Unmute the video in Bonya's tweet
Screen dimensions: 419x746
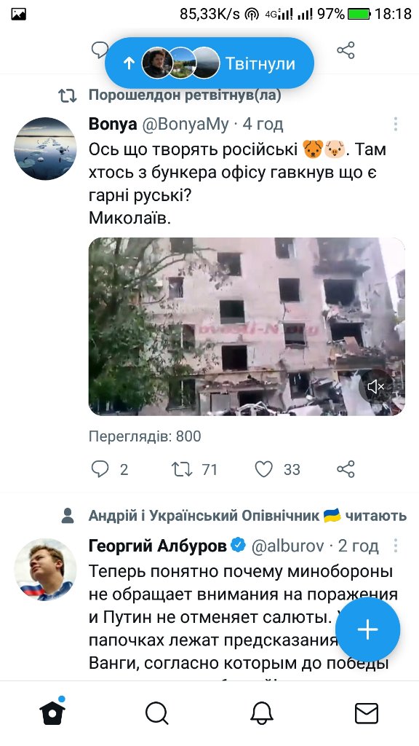point(376,387)
